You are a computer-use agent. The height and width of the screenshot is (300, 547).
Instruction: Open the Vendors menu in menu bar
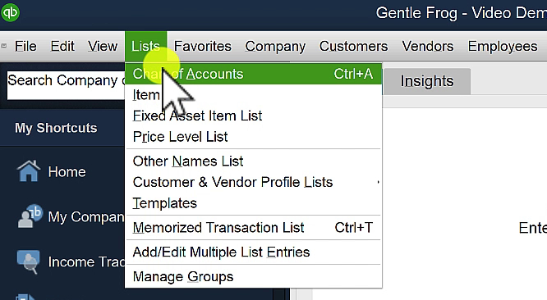click(428, 46)
